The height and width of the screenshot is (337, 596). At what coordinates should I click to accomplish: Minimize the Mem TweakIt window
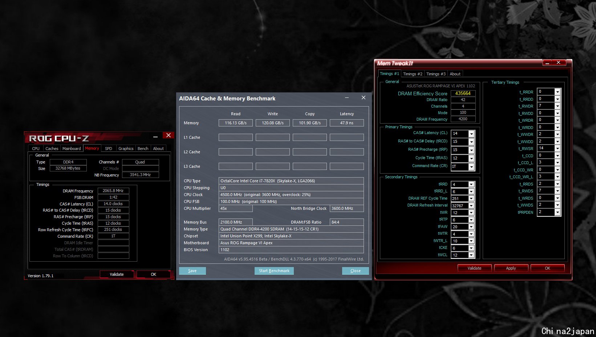tap(547, 63)
